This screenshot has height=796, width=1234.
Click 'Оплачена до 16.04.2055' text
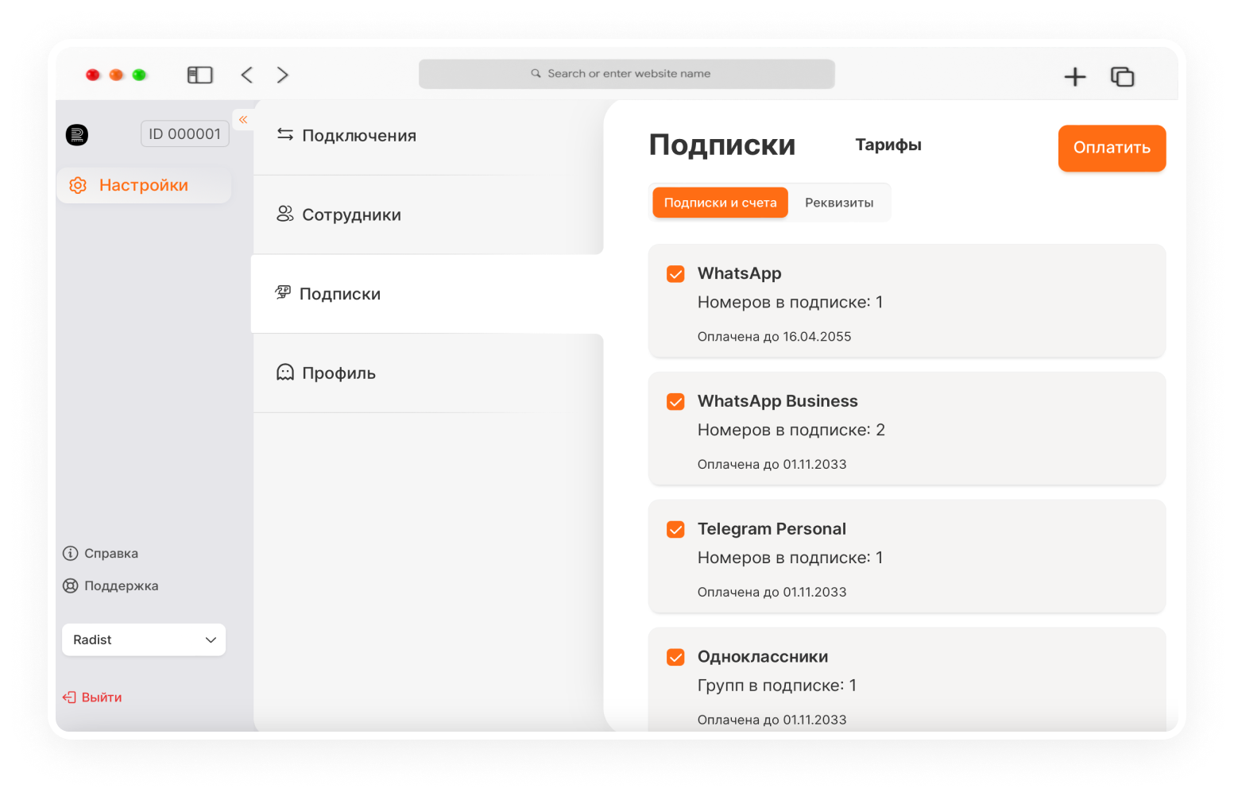[x=775, y=337]
